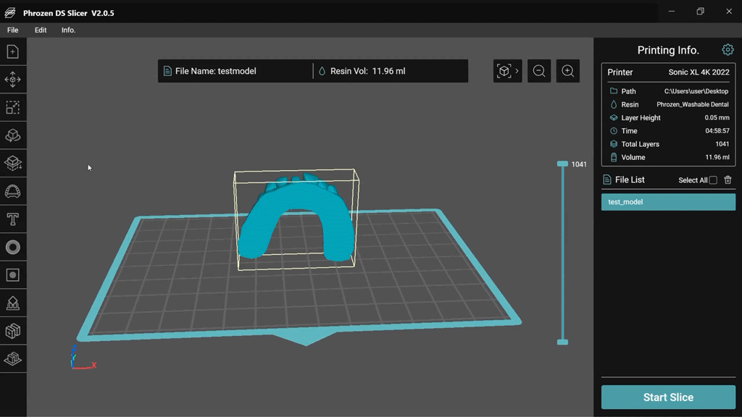Click the add file icon in left toolbar

point(13,51)
